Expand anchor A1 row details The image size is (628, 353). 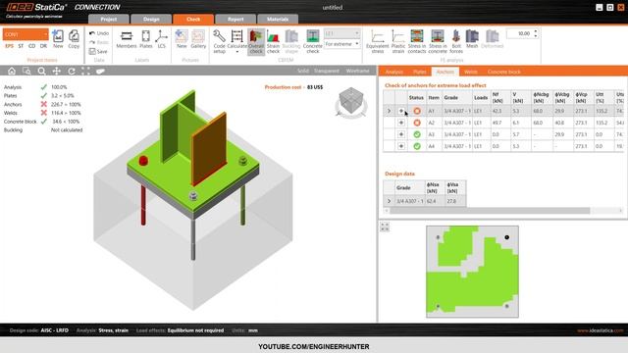[x=401, y=111]
